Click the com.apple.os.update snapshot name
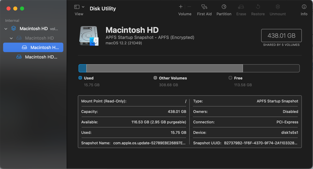313x169 pixels. pyautogui.click(x=149, y=143)
